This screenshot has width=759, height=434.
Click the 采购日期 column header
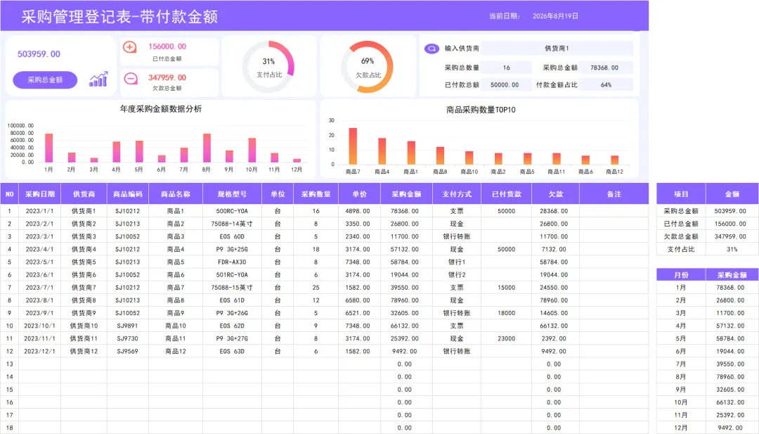point(40,194)
